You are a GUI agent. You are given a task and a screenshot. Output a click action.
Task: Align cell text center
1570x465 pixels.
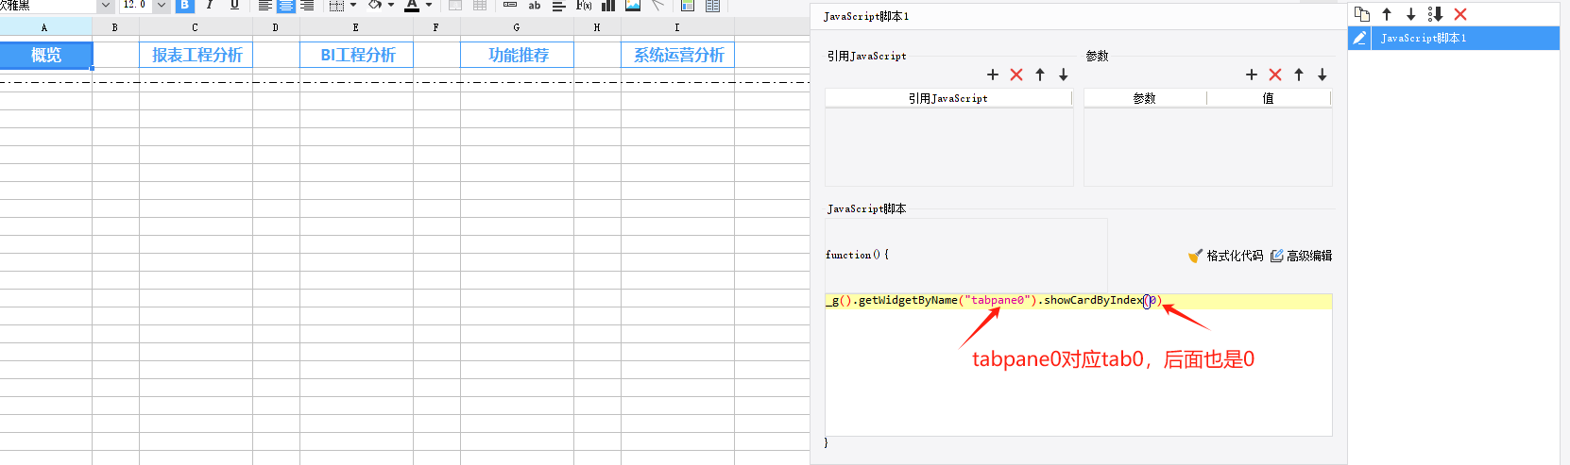click(286, 5)
